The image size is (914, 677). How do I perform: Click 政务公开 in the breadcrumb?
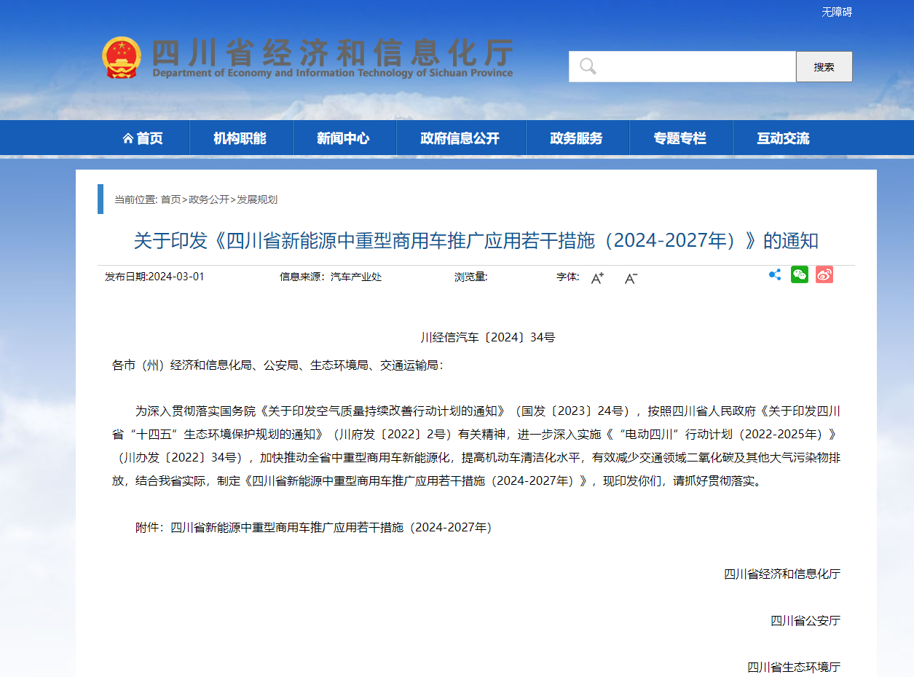pos(209,199)
